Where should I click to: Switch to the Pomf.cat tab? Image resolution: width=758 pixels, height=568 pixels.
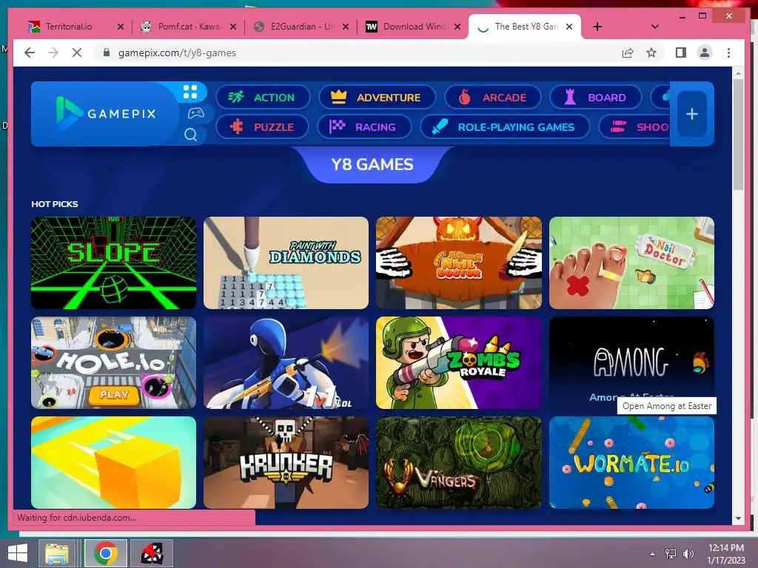click(189, 27)
